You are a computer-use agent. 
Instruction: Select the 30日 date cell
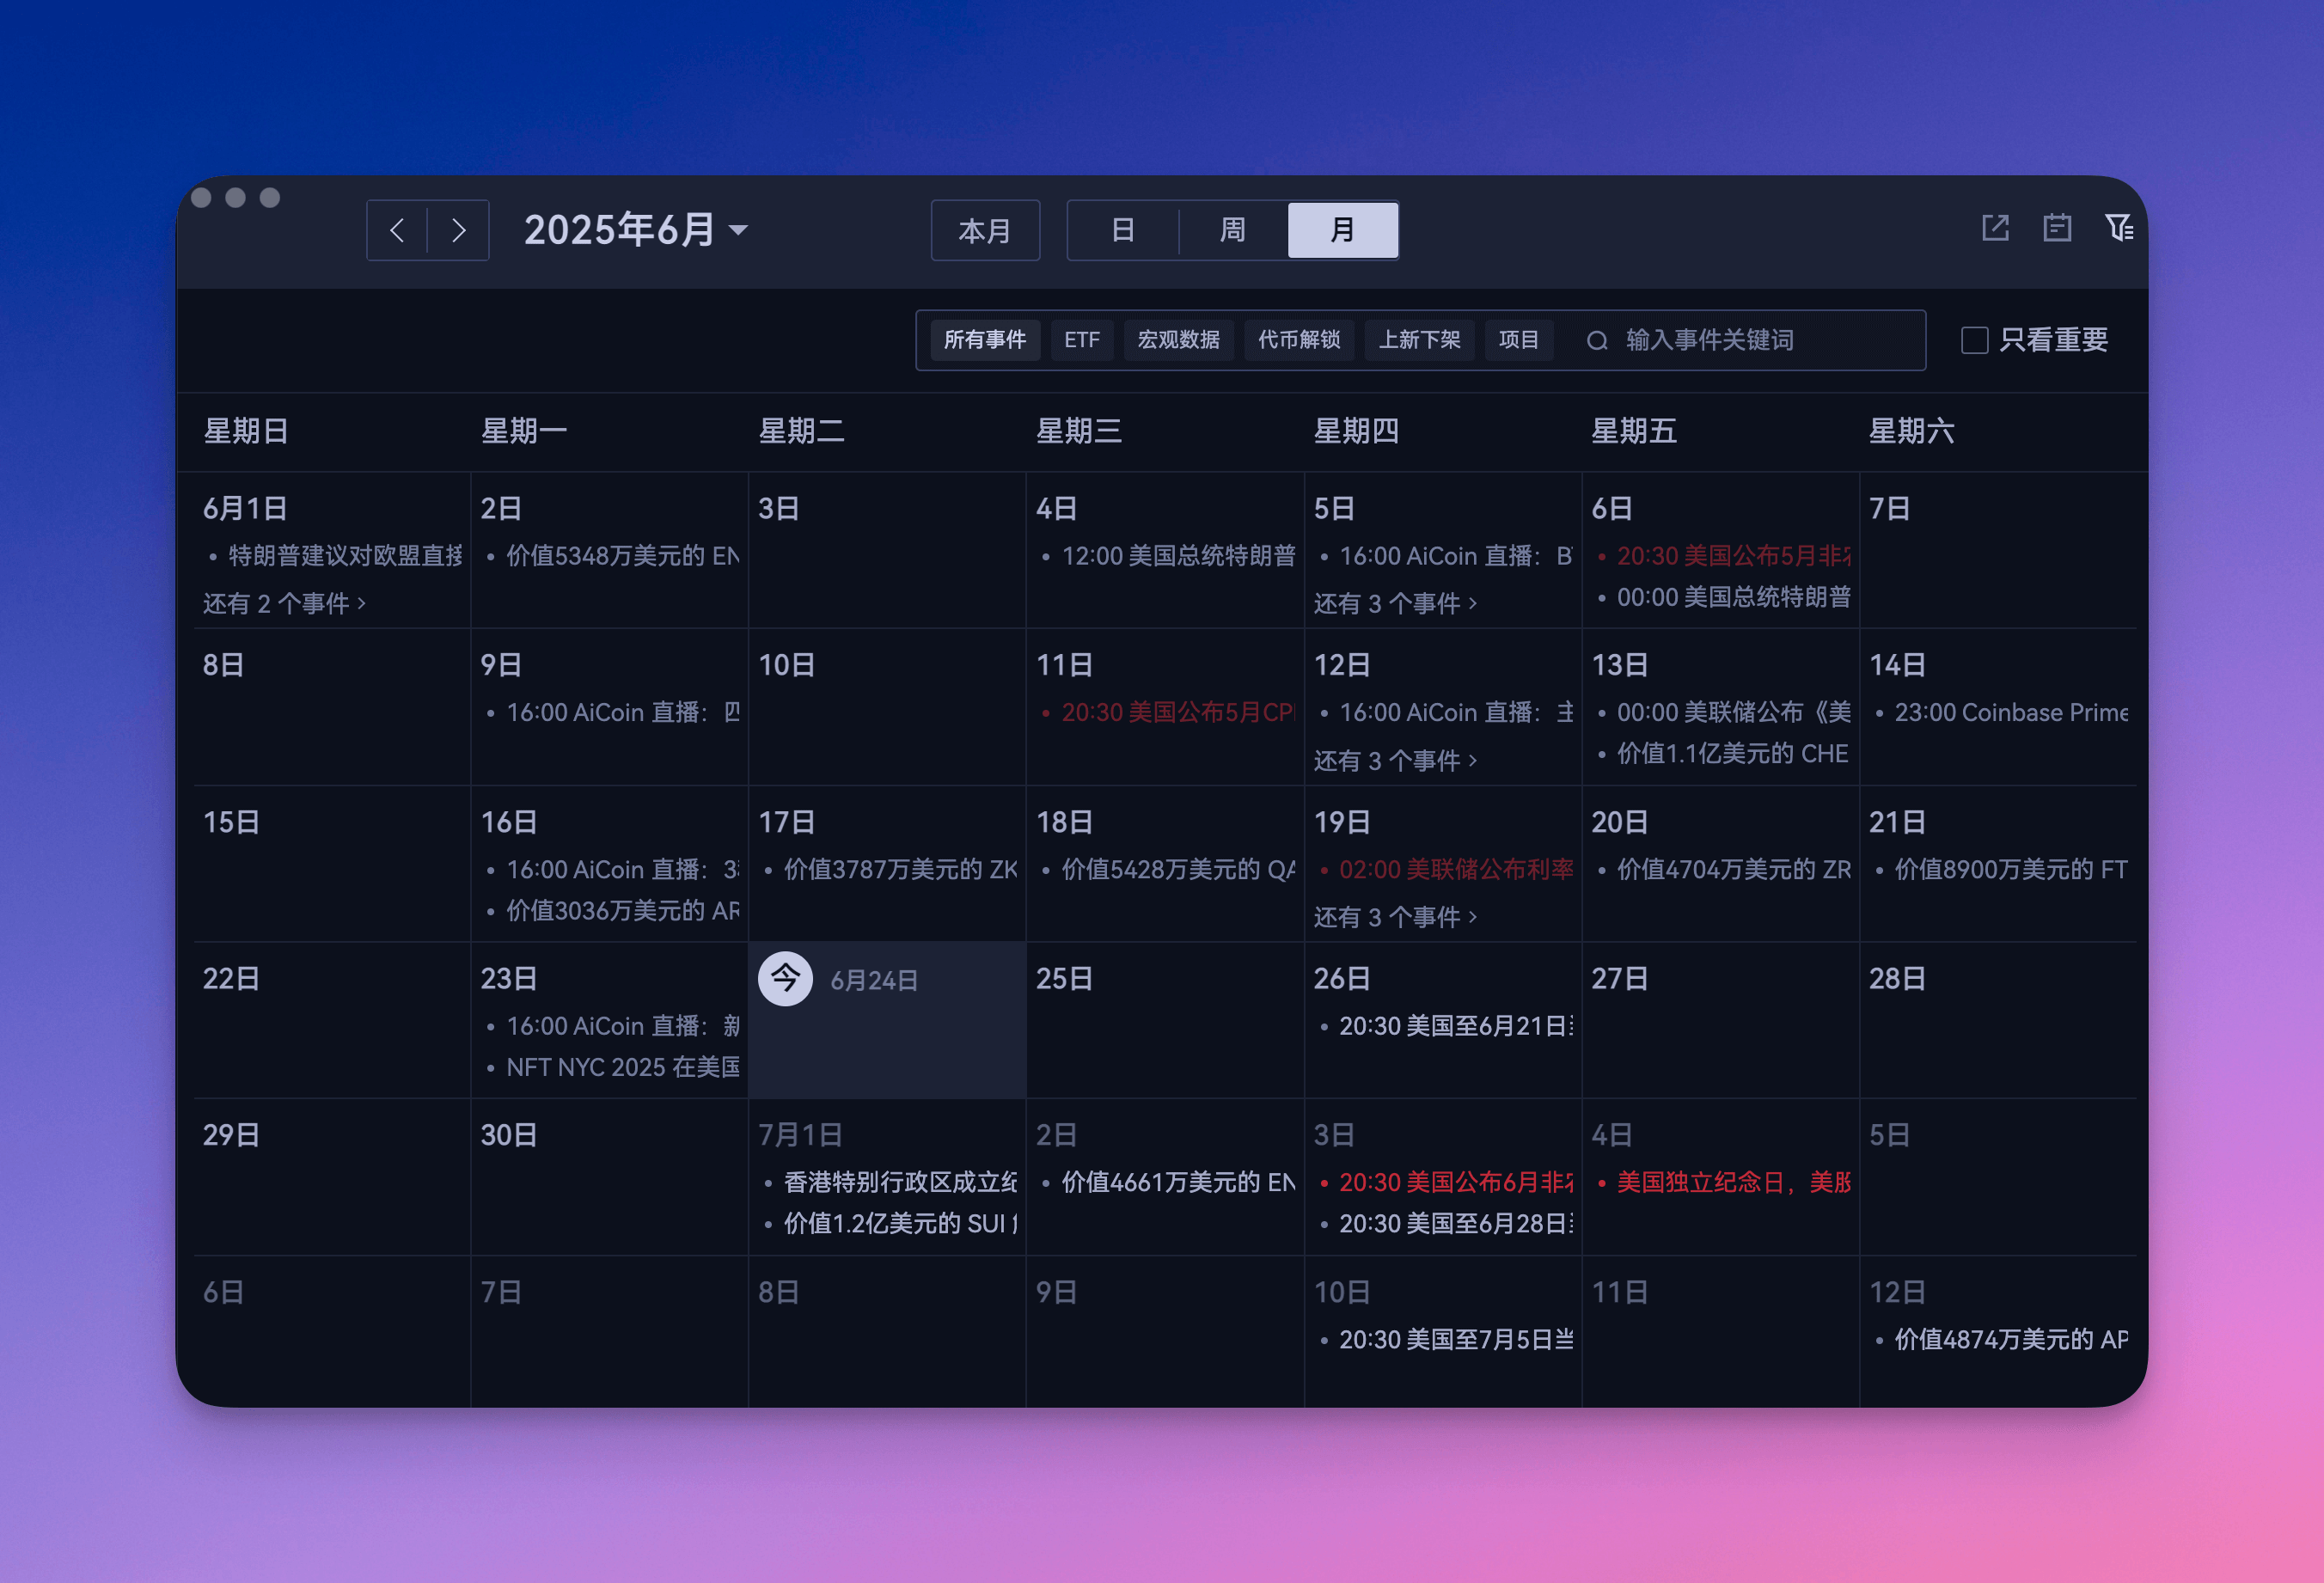point(609,1177)
